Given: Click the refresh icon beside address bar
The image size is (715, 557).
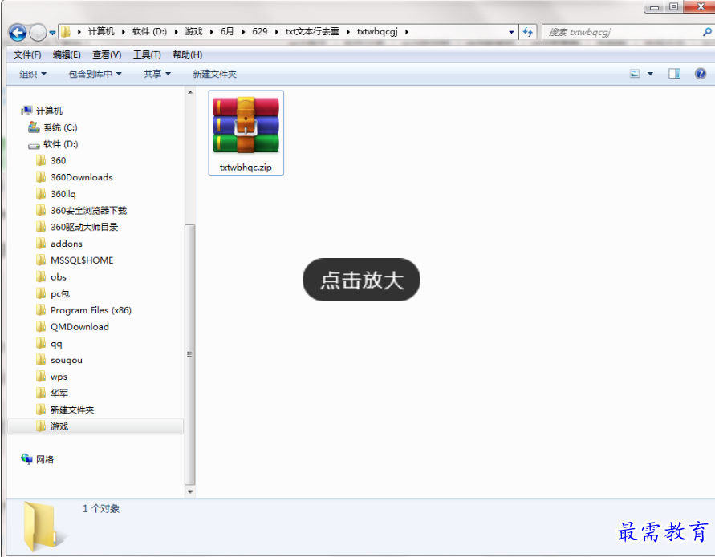Looking at the screenshot, I should (527, 32).
